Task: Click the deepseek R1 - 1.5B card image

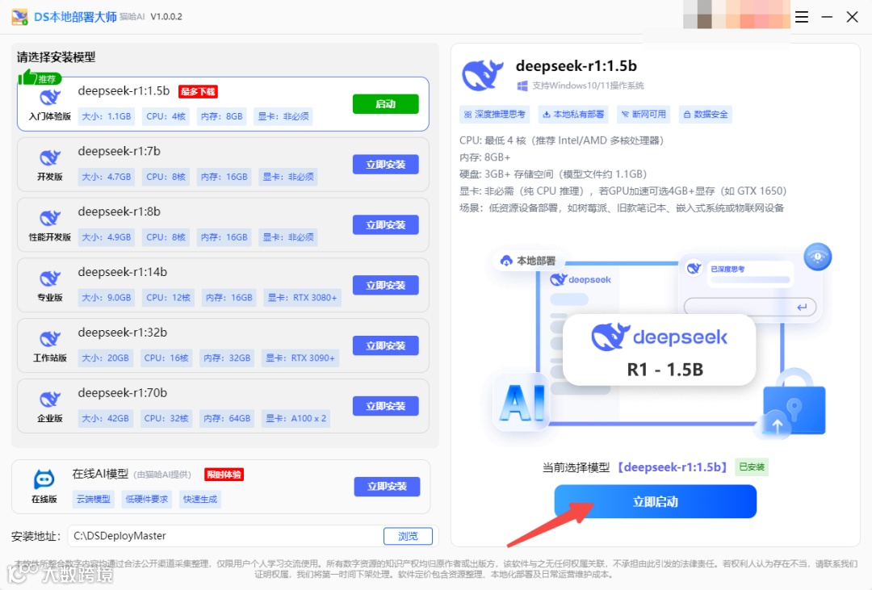Action: pos(659,350)
